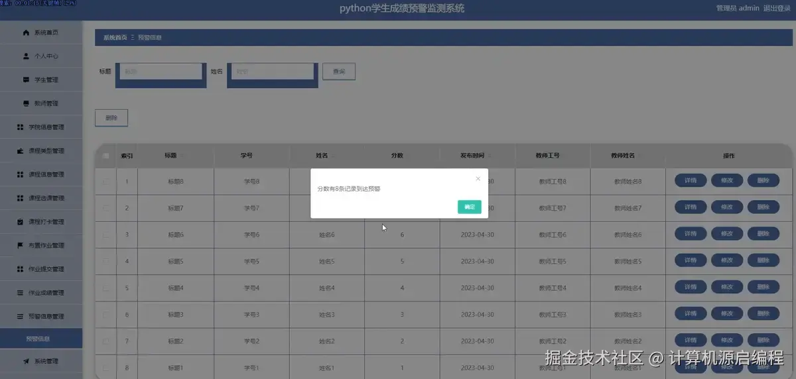The image size is (796, 379).
Task: Open 详情 for the 姓名3 row
Action: coord(691,313)
